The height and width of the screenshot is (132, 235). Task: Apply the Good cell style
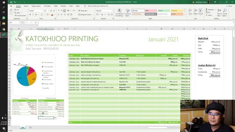click(164, 11)
